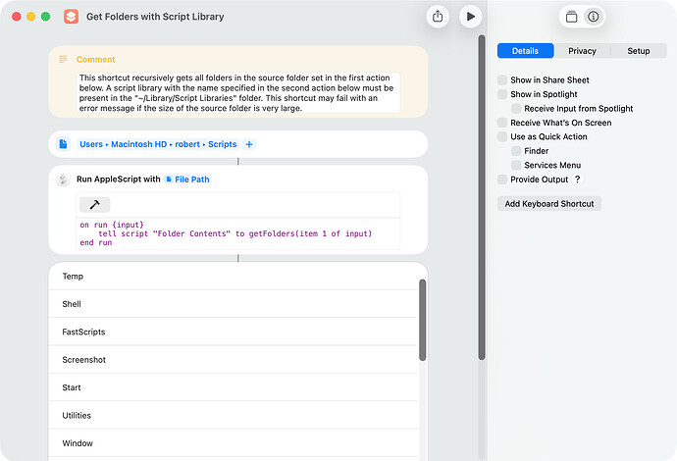Open the action library icon
677x461 pixels.
tap(571, 17)
